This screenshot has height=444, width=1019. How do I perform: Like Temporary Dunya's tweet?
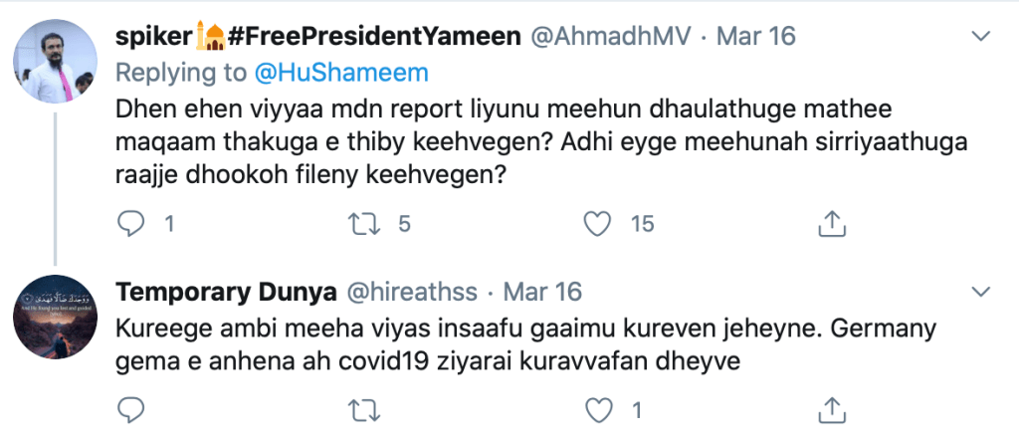[x=597, y=409]
